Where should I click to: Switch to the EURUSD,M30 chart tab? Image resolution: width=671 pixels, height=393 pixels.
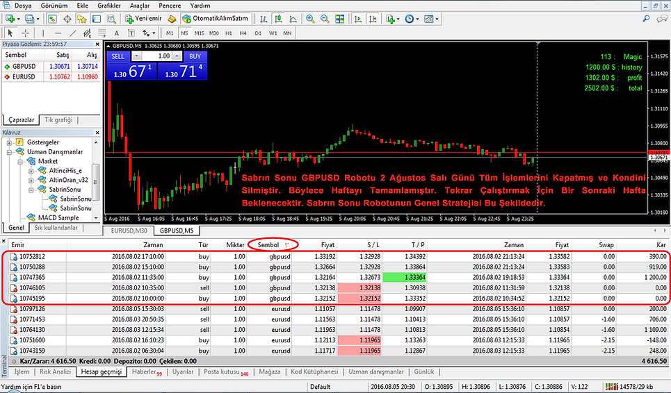129,231
